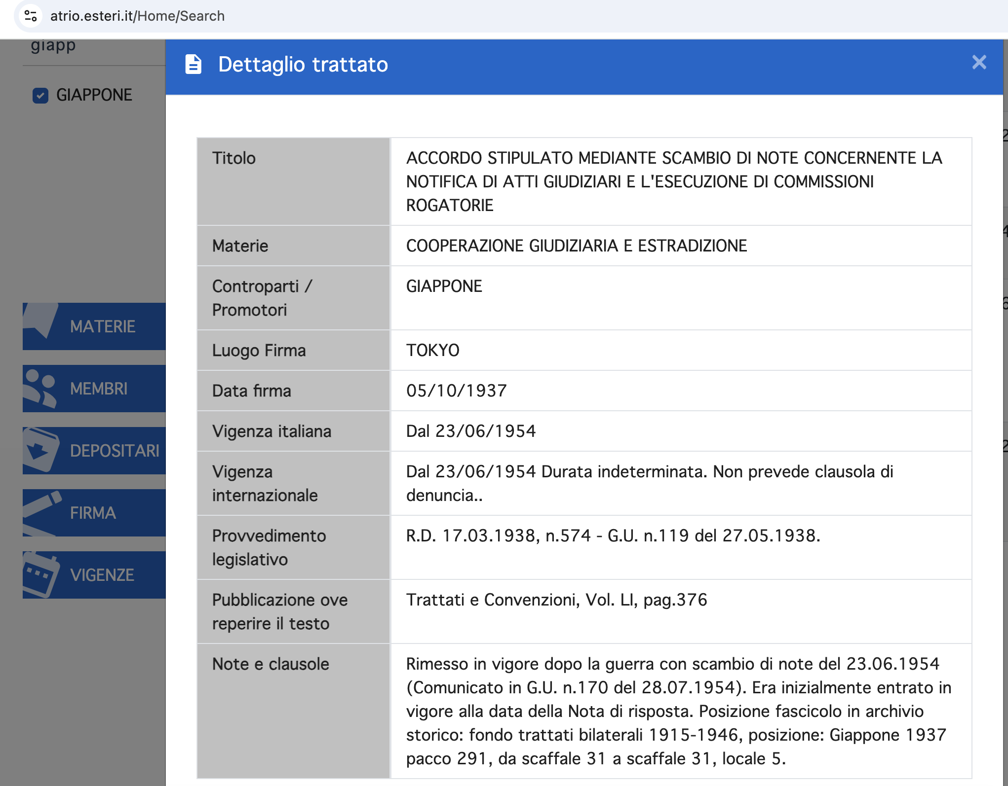Click the Note e clausole text cell
Image resolution: width=1008 pixels, height=786 pixels.
(679, 711)
